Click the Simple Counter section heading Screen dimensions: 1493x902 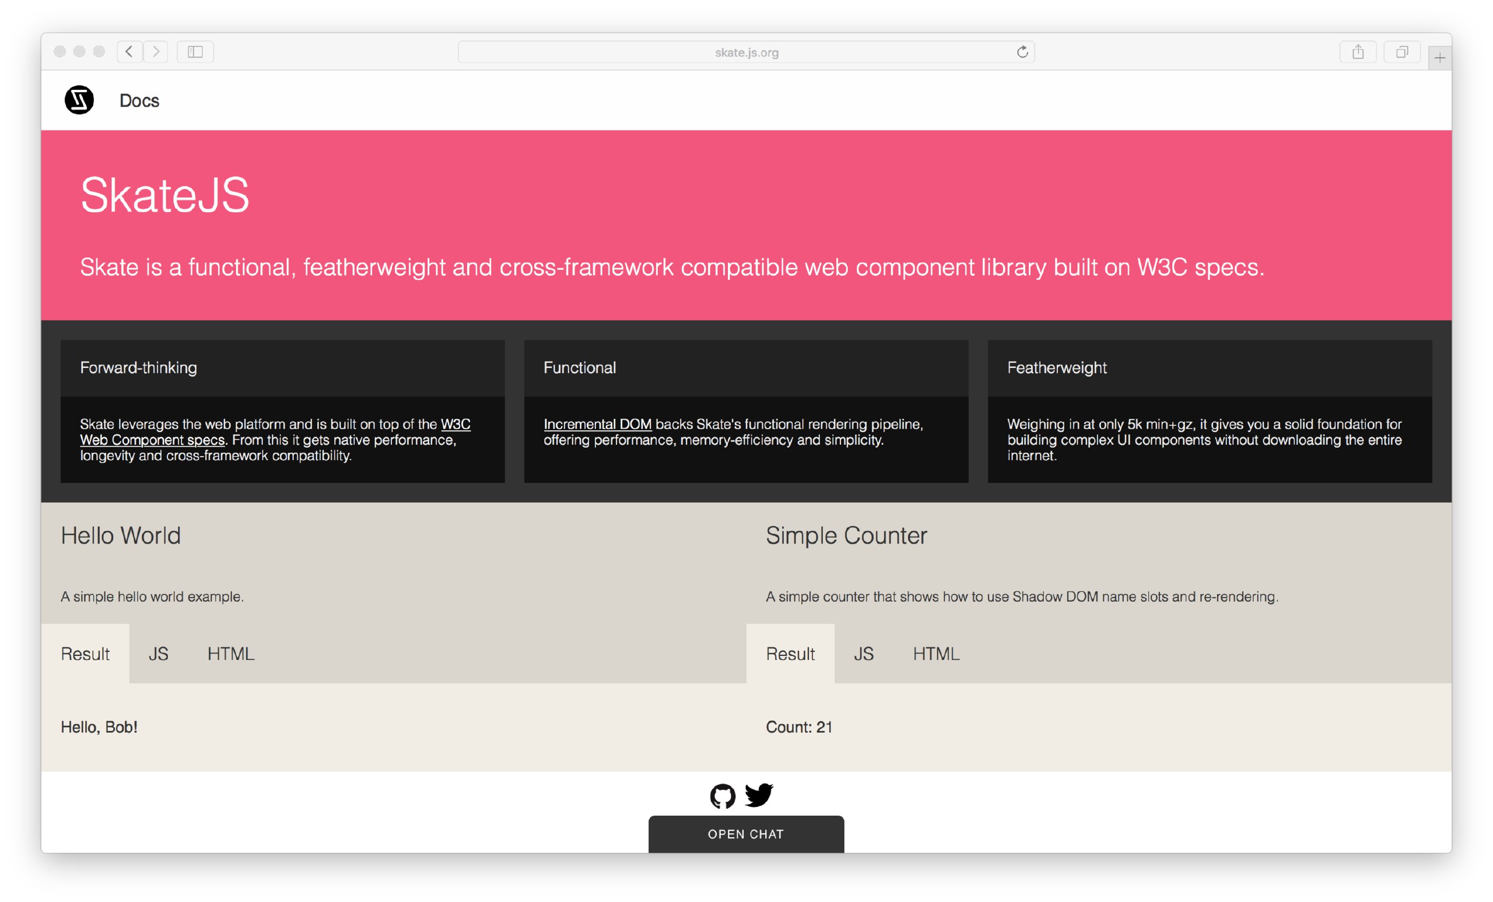pos(846,535)
